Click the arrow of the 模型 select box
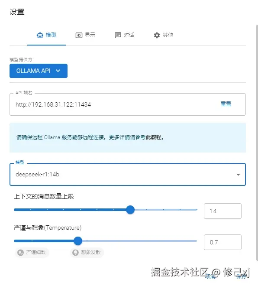Viewport: 258px width, 286px height. (238, 175)
